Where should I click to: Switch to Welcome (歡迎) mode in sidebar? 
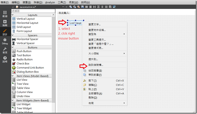[x=5, y=14]
